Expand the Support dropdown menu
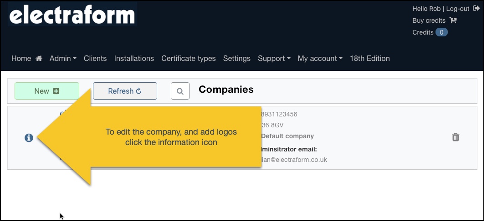Screen dimensions: 492x221 click(x=274, y=59)
